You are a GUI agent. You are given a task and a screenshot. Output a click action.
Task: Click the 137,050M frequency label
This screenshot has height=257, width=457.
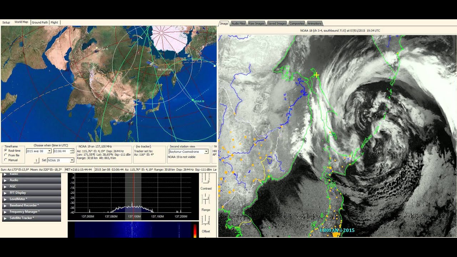click(111, 216)
